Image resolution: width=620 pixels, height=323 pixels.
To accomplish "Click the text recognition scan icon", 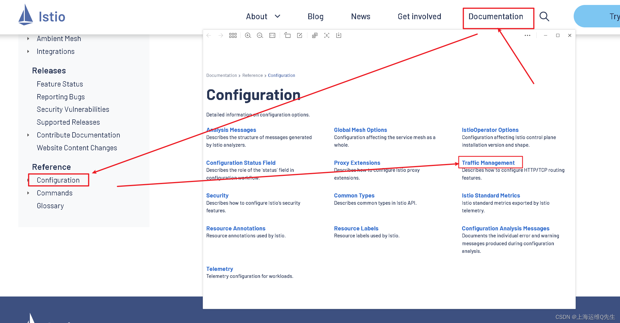I will [x=327, y=36].
